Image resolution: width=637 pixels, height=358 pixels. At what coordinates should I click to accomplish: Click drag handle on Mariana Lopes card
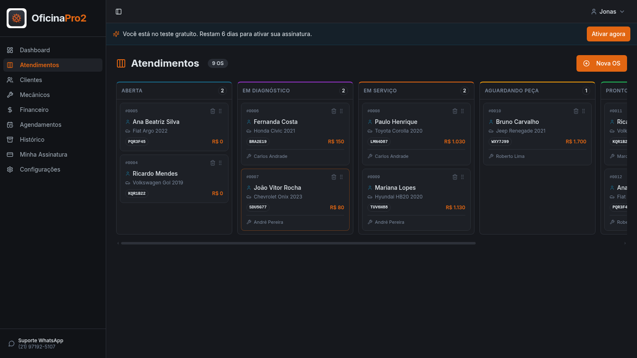462,177
